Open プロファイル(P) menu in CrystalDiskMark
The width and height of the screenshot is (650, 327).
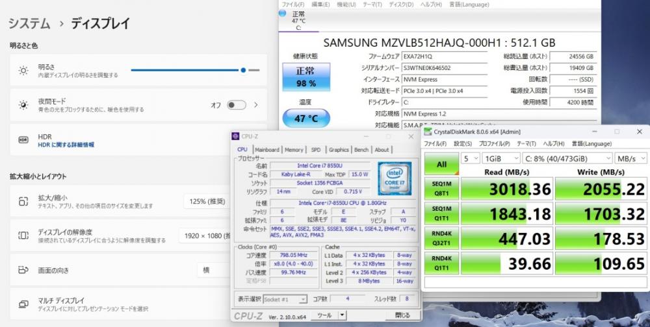click(494, 143)
